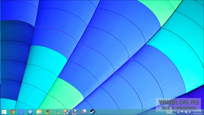204x115 pixels.
Task: Open File Explorer from the taskbar
Action: tap(39, 112)
